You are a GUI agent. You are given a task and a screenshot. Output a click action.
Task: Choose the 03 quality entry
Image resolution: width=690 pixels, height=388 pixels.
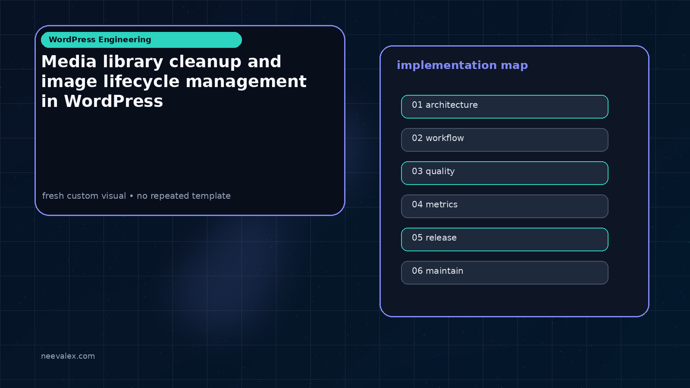point(505,173)
